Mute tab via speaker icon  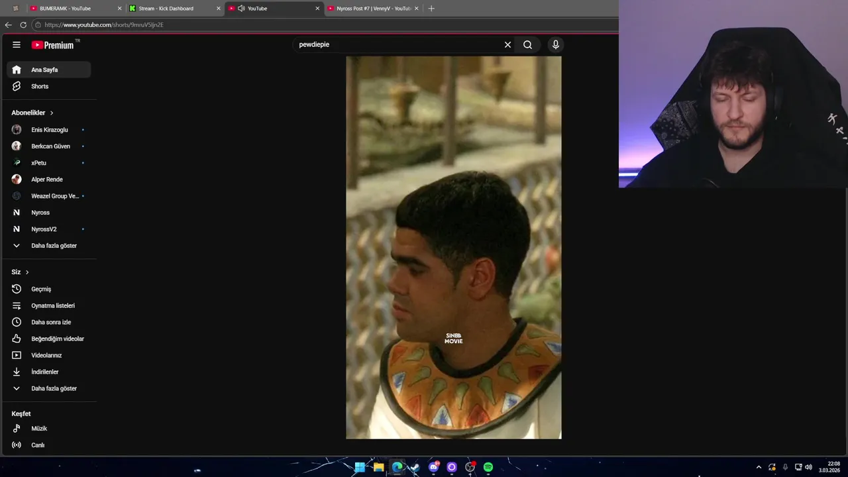(x=241, y=9)
